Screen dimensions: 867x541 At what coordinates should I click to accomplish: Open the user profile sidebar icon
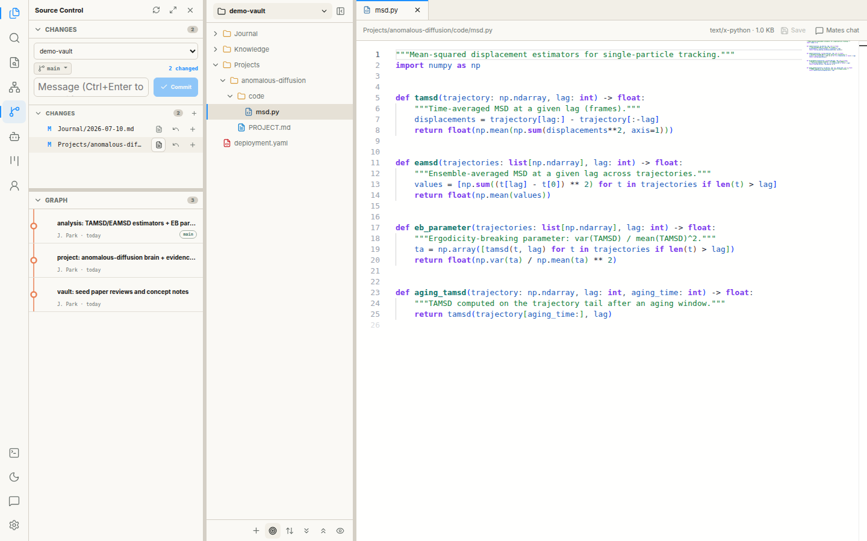click(14, 186)
